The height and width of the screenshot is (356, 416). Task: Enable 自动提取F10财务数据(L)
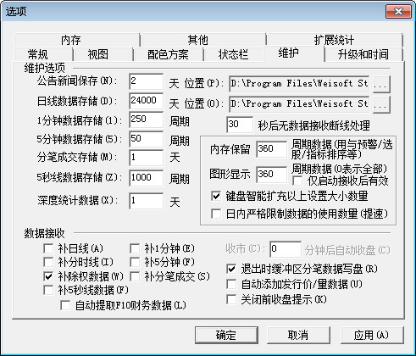(x=65, y=305)
